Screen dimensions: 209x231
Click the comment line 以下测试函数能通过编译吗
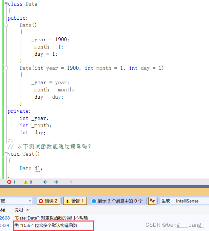[x=49, y=146]
